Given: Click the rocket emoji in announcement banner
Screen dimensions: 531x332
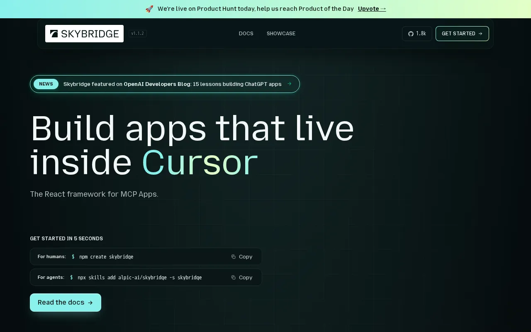Looking at the screenshot, I should (x=149, y=9).
